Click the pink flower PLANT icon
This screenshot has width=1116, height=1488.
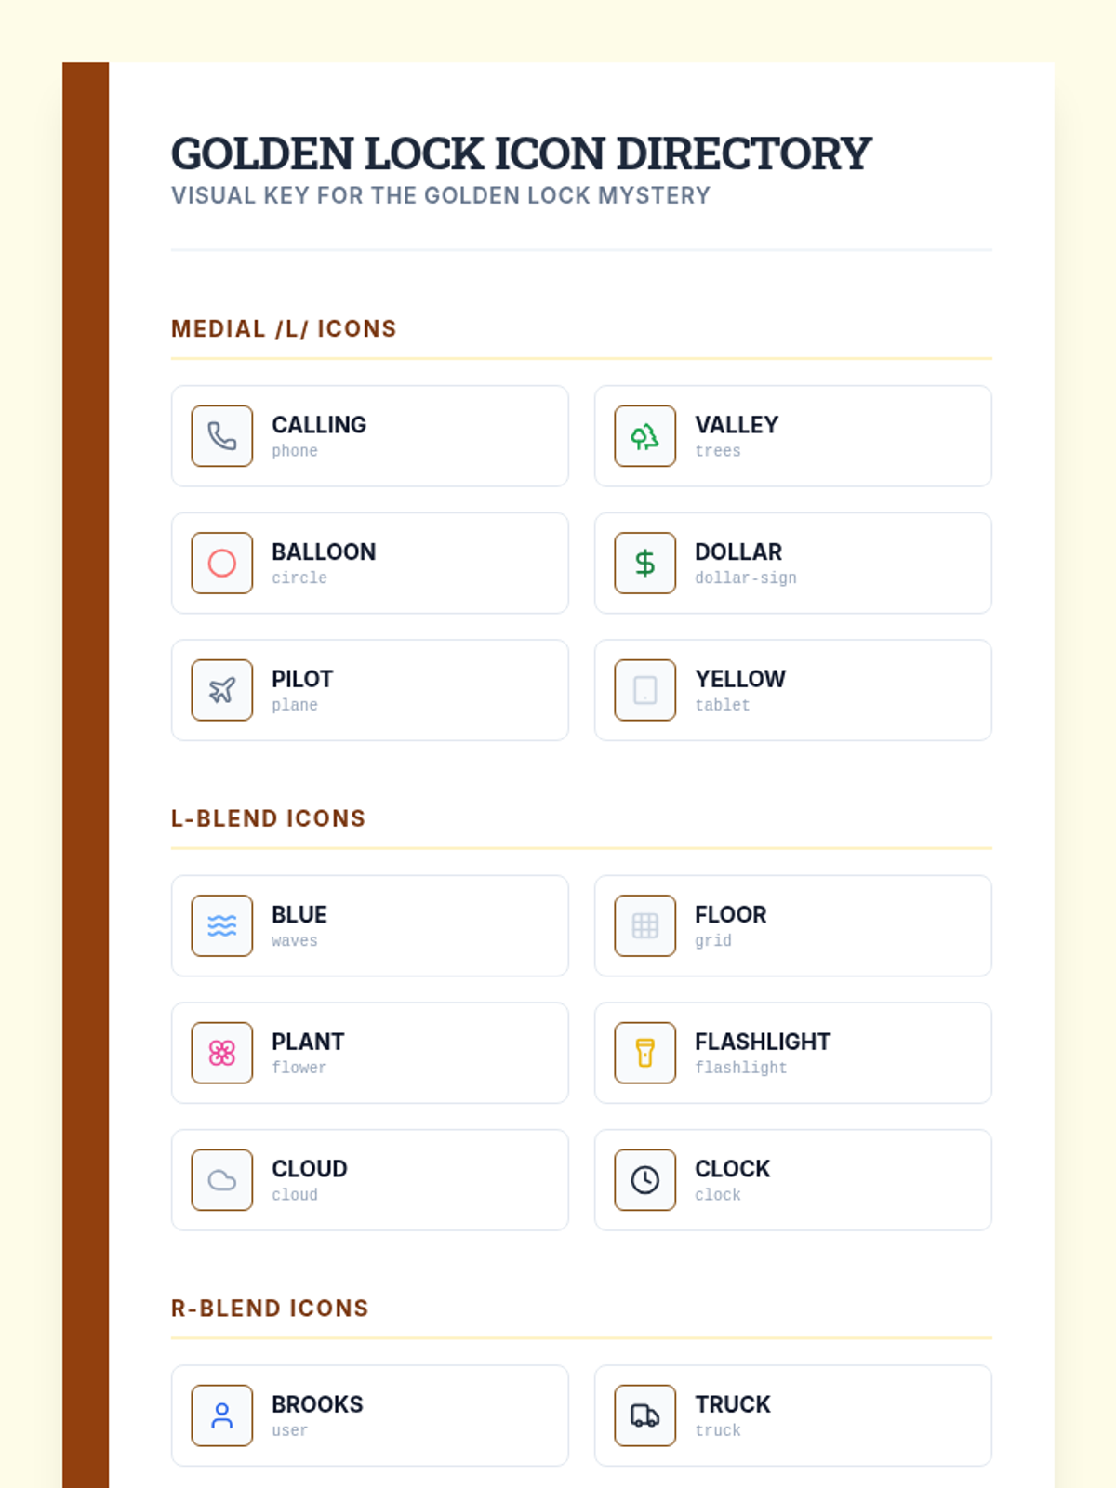point(221,1053)
